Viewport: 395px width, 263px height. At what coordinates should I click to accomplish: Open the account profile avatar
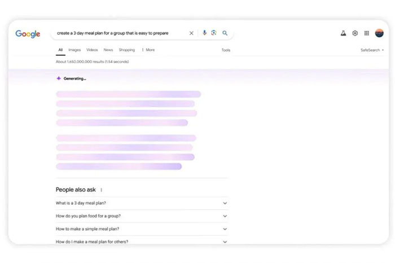coord(379,33)
